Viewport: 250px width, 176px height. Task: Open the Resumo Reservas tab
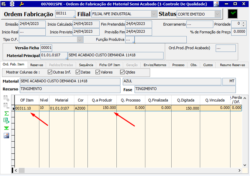click(232, 65)
